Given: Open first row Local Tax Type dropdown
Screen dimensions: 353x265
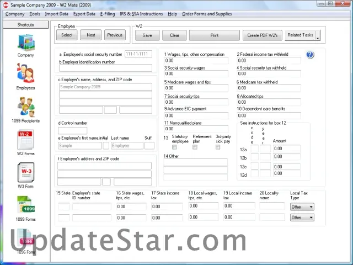Looking at the screenshot, I should 302,207.
